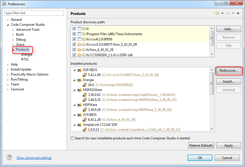This screenshot has width=245, height=167.
Task: Click the type filter text field
Action: (34, 13)
